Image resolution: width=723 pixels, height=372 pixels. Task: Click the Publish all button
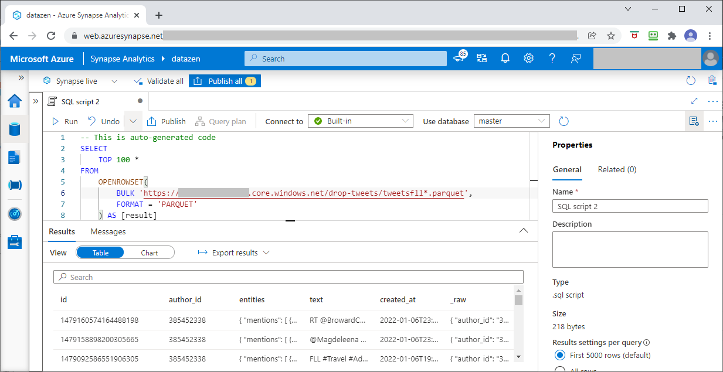tap(225, 81)
